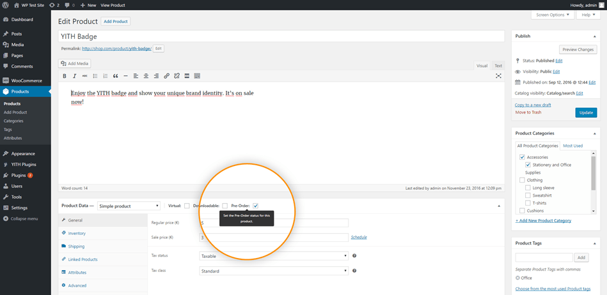
Task: Click the remove link icon
Action: (177, 76)
